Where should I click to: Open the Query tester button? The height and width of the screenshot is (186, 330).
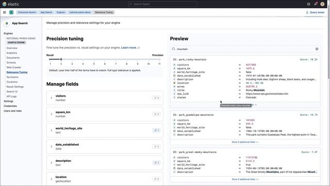pos(315,12)
